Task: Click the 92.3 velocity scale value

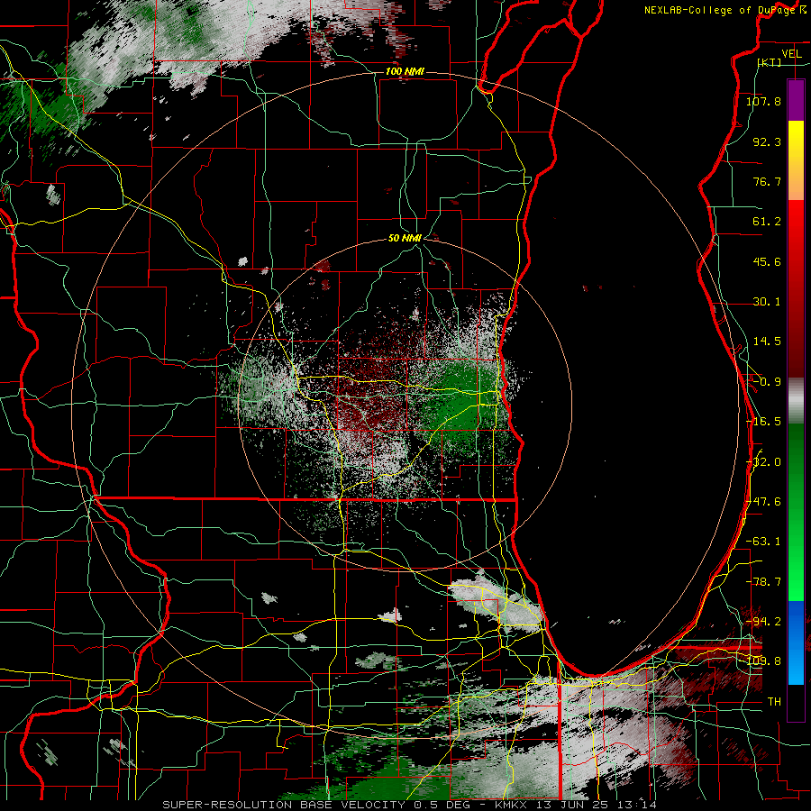Action: (767, 141)
